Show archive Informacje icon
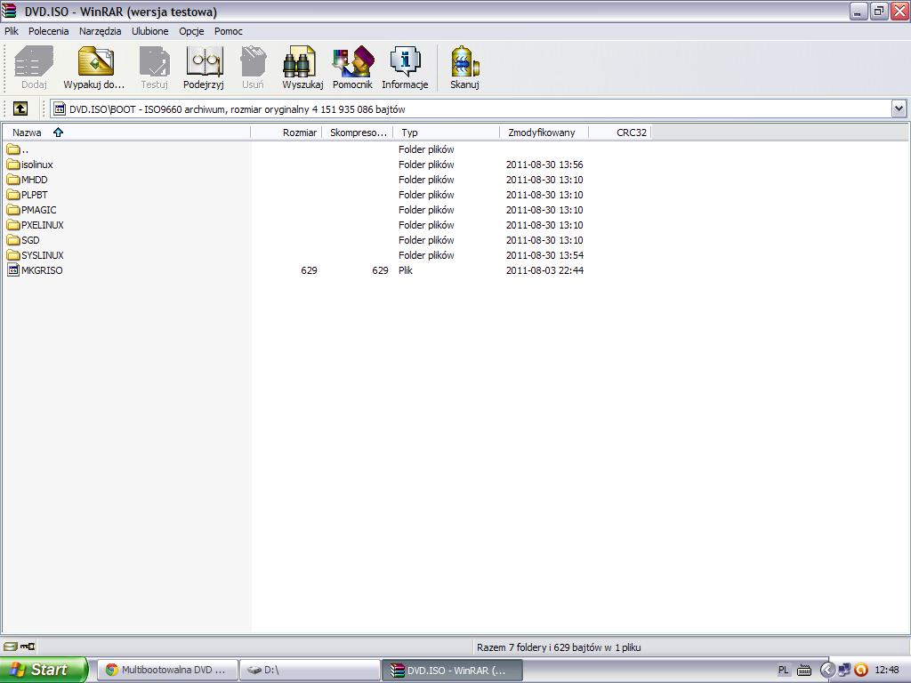The width and height of the screenshot is (911, 683). 405,61
